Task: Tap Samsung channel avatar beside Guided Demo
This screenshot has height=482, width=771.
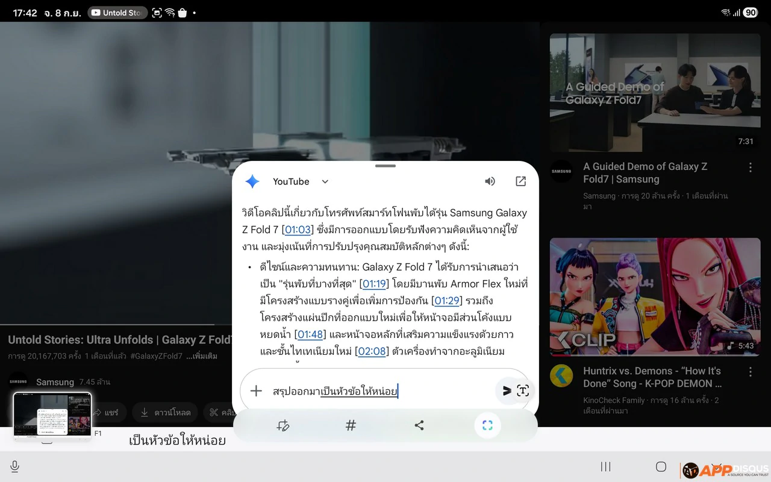Action: 561,171
